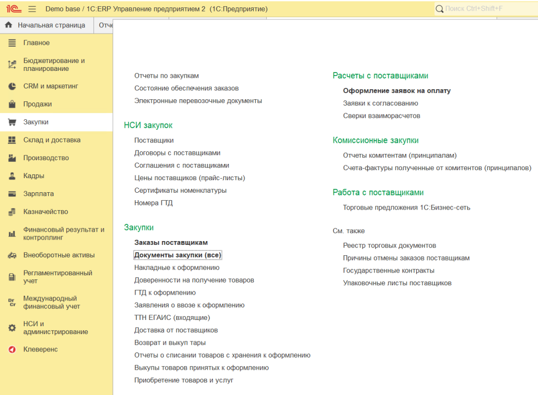Open Оформление заявок на оплату
The image size is (538, 395).
[397, 90]
